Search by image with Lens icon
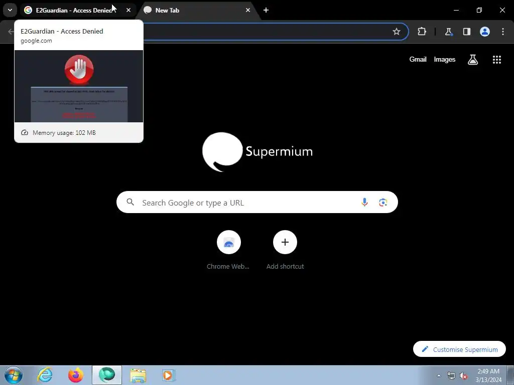The width and height of the screenshot is (514, 385). (x=383, y=203)
